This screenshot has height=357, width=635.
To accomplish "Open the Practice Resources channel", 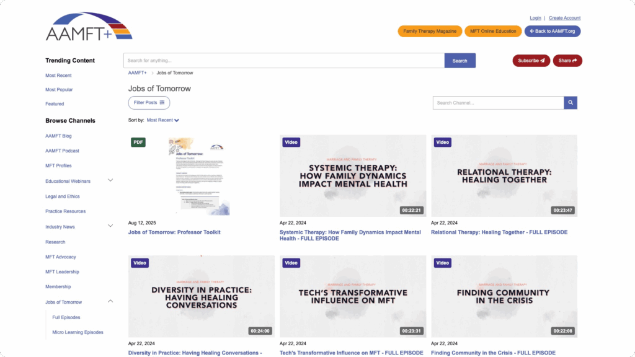I will point(66,211).
